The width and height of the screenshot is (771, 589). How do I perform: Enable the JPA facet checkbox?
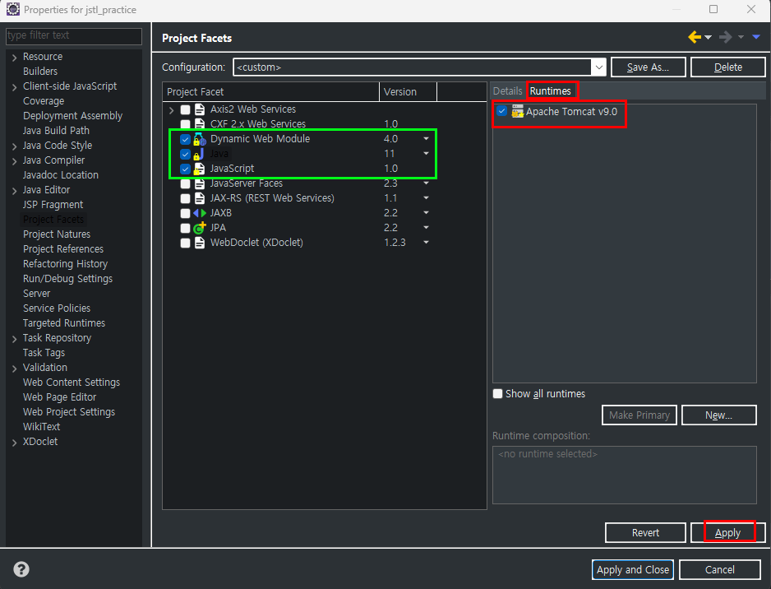pos(186,228)
